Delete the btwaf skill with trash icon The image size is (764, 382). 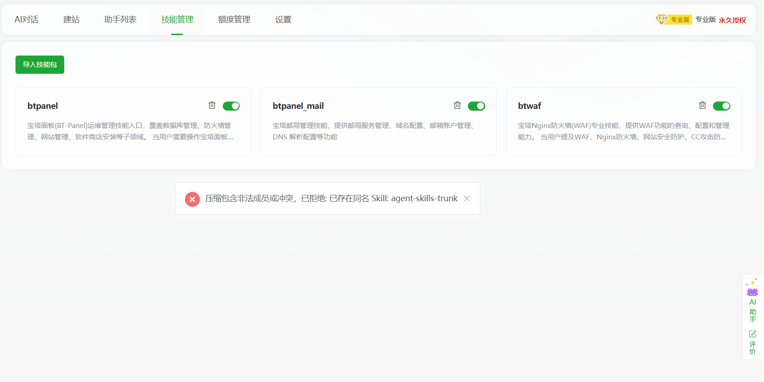tap(702, 106)
